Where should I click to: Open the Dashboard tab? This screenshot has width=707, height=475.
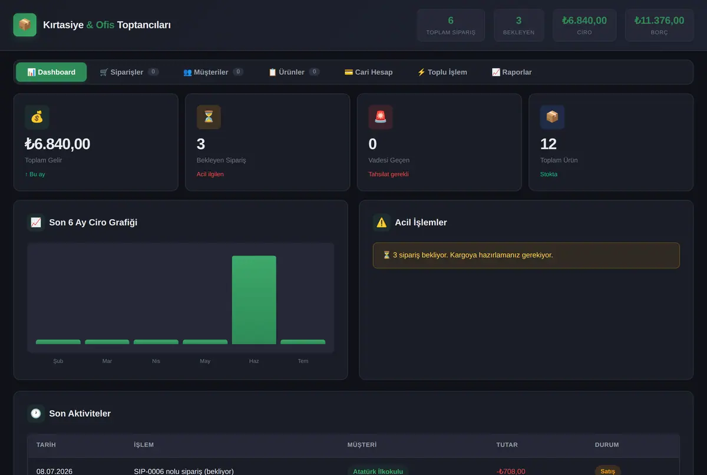(51, 72)
